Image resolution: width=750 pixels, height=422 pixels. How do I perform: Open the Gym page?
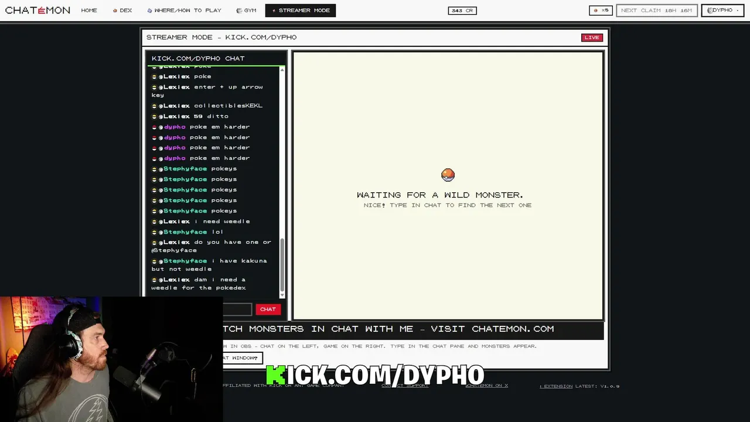pyautogui.click(x=246, y=11)
